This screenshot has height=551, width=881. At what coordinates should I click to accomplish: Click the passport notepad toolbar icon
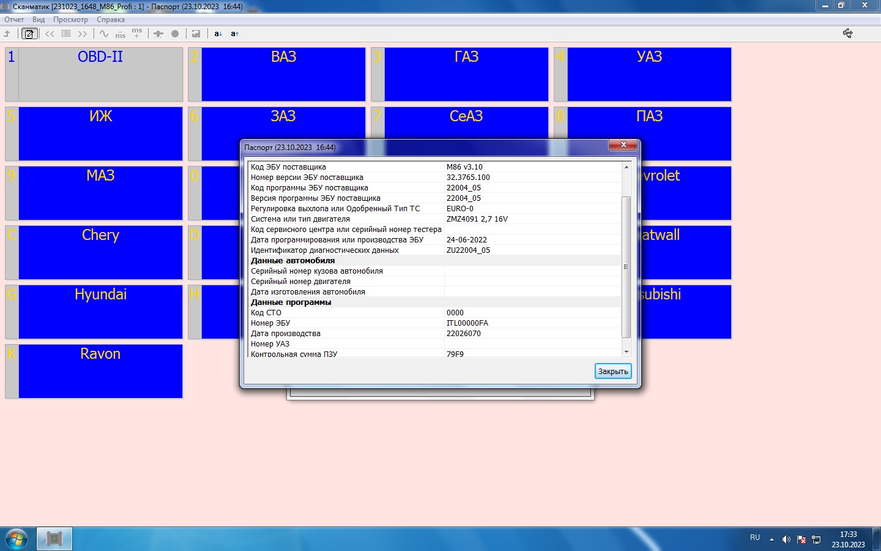[29, 34]
